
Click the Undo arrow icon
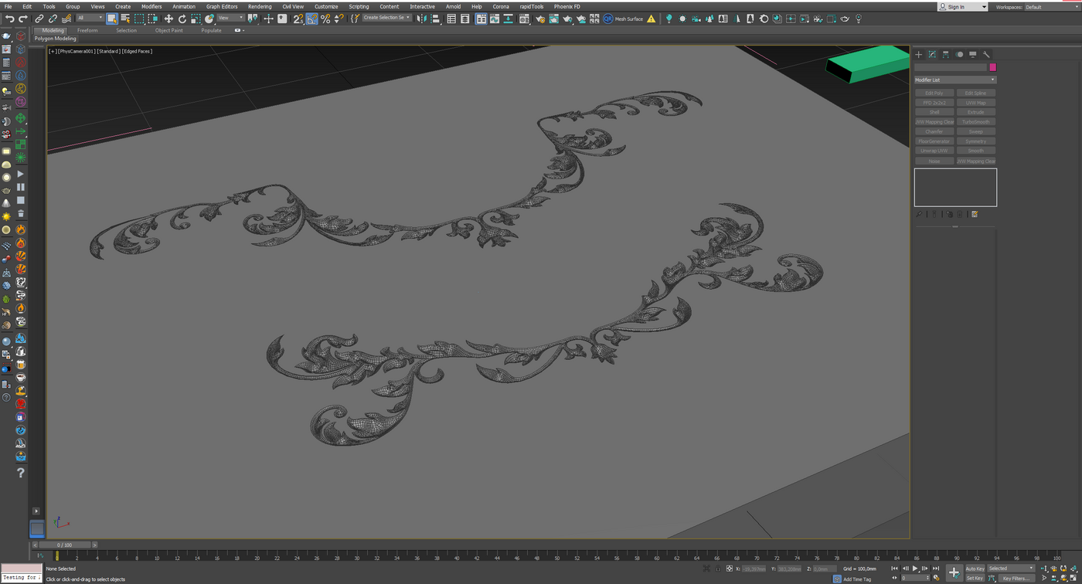click(9, 19)
